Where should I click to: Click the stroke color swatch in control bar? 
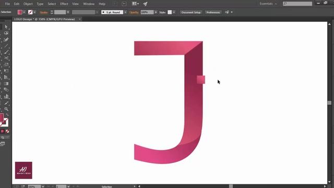tap(30, 13)
